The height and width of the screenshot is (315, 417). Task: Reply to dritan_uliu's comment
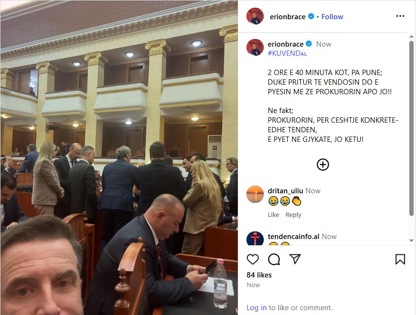point(293,214)
